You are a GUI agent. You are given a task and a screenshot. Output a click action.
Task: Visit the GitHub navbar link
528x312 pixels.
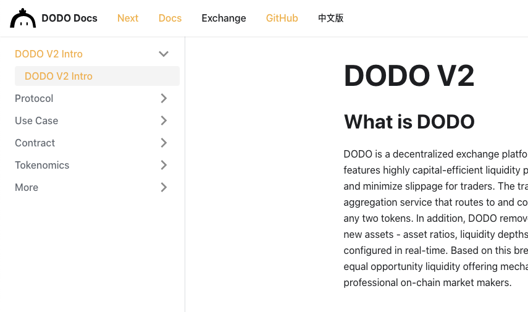click(x=282, y=18)
